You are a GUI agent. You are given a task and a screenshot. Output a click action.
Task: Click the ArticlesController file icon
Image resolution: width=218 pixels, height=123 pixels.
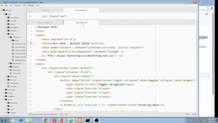pyautogui.click(x=13, y=44)
